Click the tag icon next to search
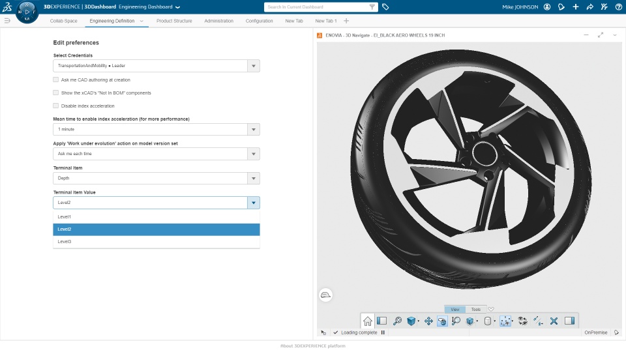Image resolution: width=626 pixels, height=352 pixels. (385, 7)
